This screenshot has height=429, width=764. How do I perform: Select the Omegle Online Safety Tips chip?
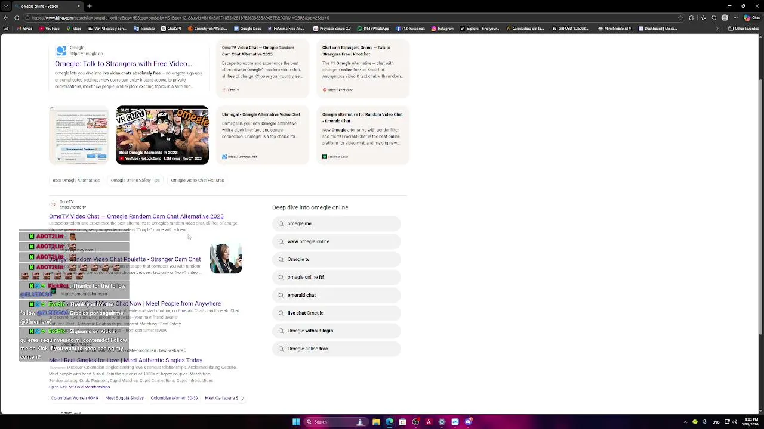pos(135,180)
